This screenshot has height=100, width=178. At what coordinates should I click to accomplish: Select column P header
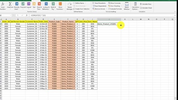164,19
